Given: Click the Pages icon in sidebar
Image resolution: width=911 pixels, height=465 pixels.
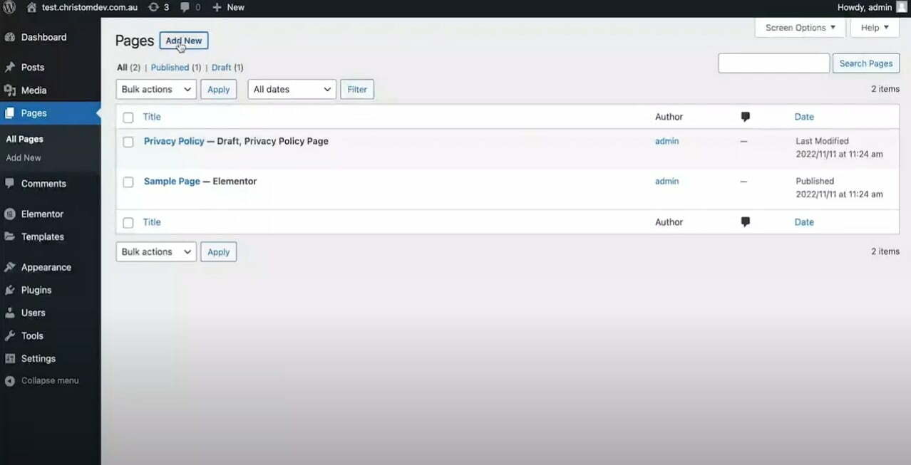Looking at the screenshot, I should click(10, 113).
